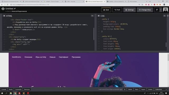Switch to the first browser tab
This screenshot has height=95, width=169.
click(11, 2)
